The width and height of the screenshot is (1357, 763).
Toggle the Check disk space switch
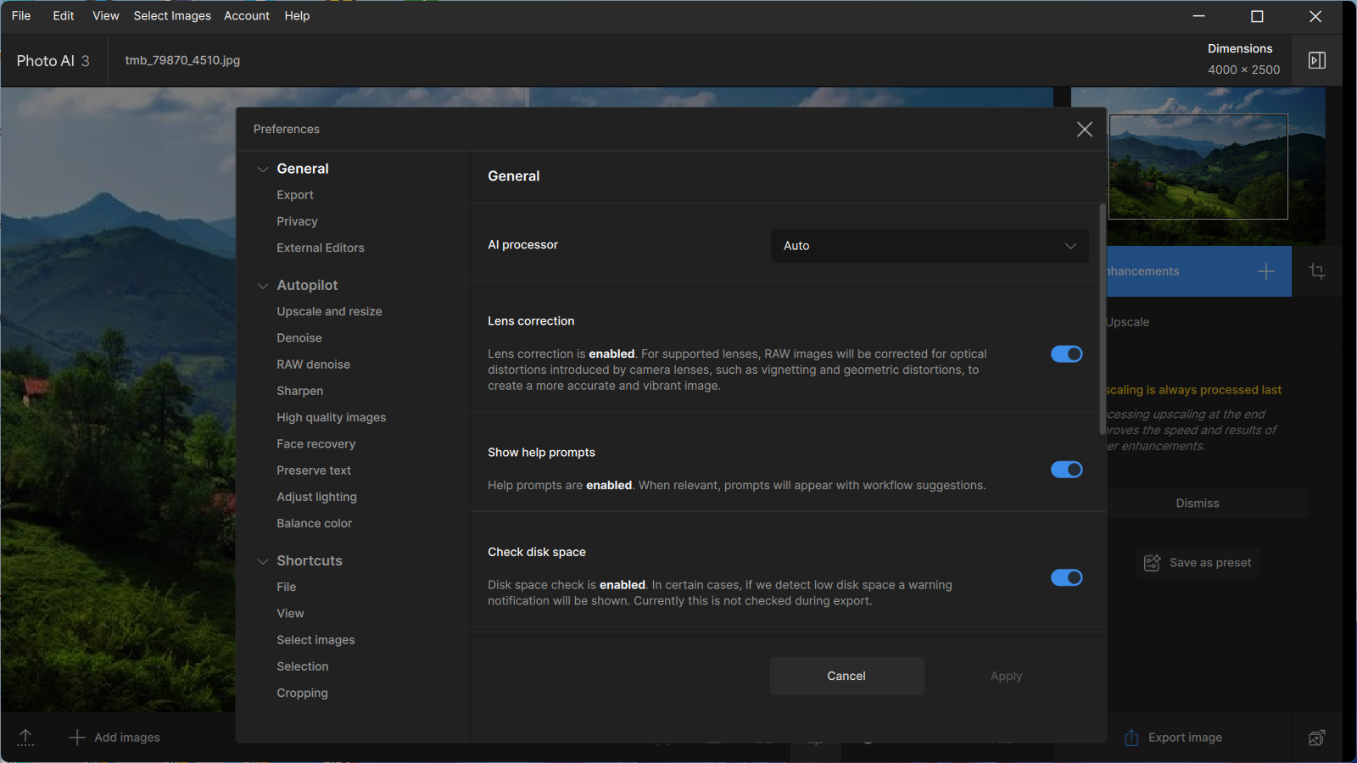(1066, 577)
